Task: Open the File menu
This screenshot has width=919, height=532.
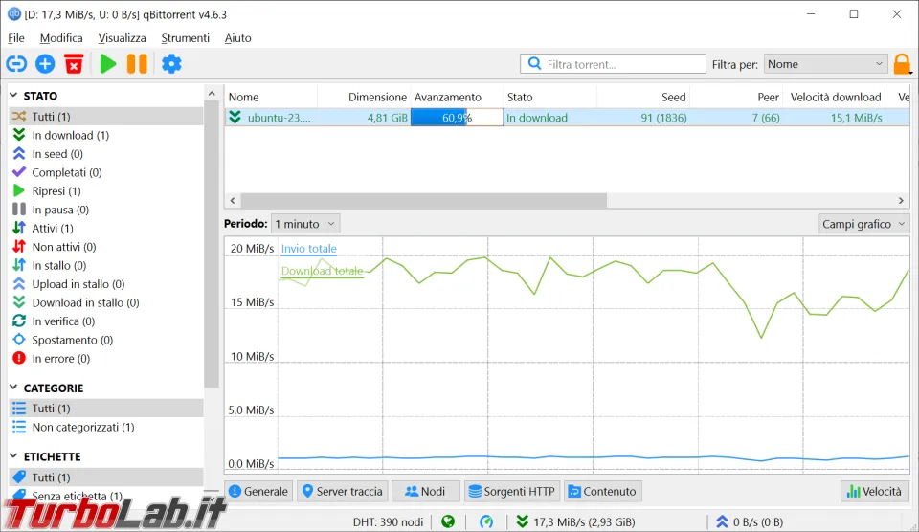Action: click(x=16, y=38)
